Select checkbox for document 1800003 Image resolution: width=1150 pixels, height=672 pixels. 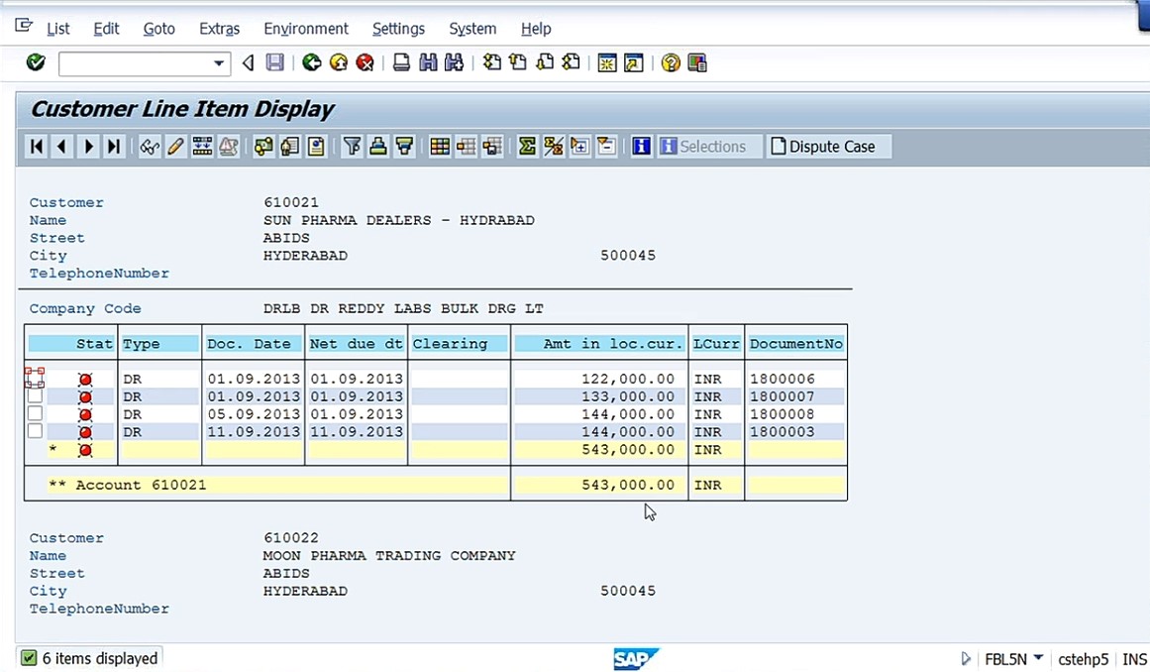[x=35, y=430]
